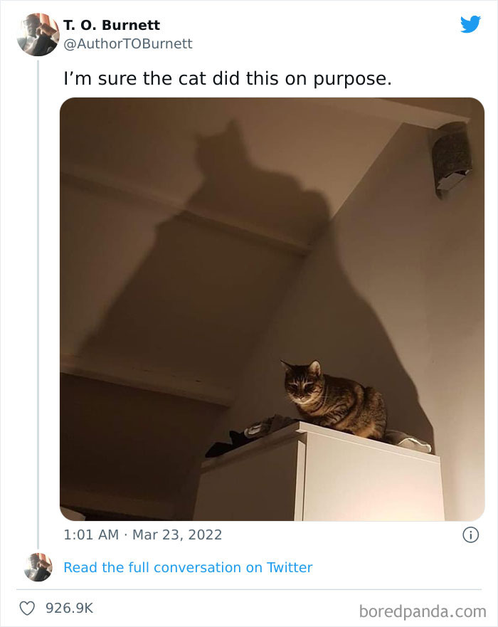Click the @AuthorTOBurnett handle
This screenshot has width=498, height=627.
click(x=129, y=43)
